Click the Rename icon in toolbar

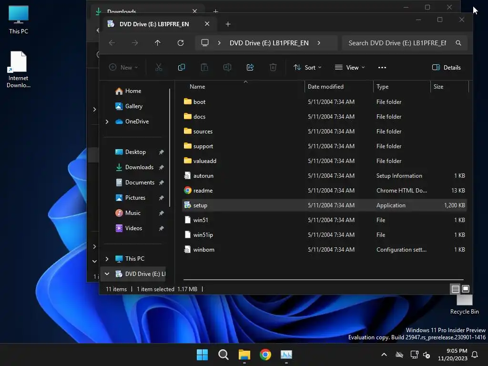tap(227, 67)
